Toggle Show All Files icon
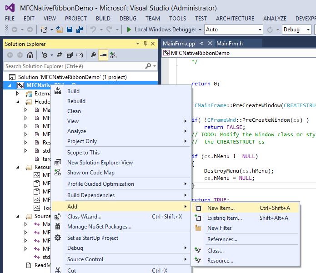The height and width of the screenshot is (273, 316). (80, 55)
